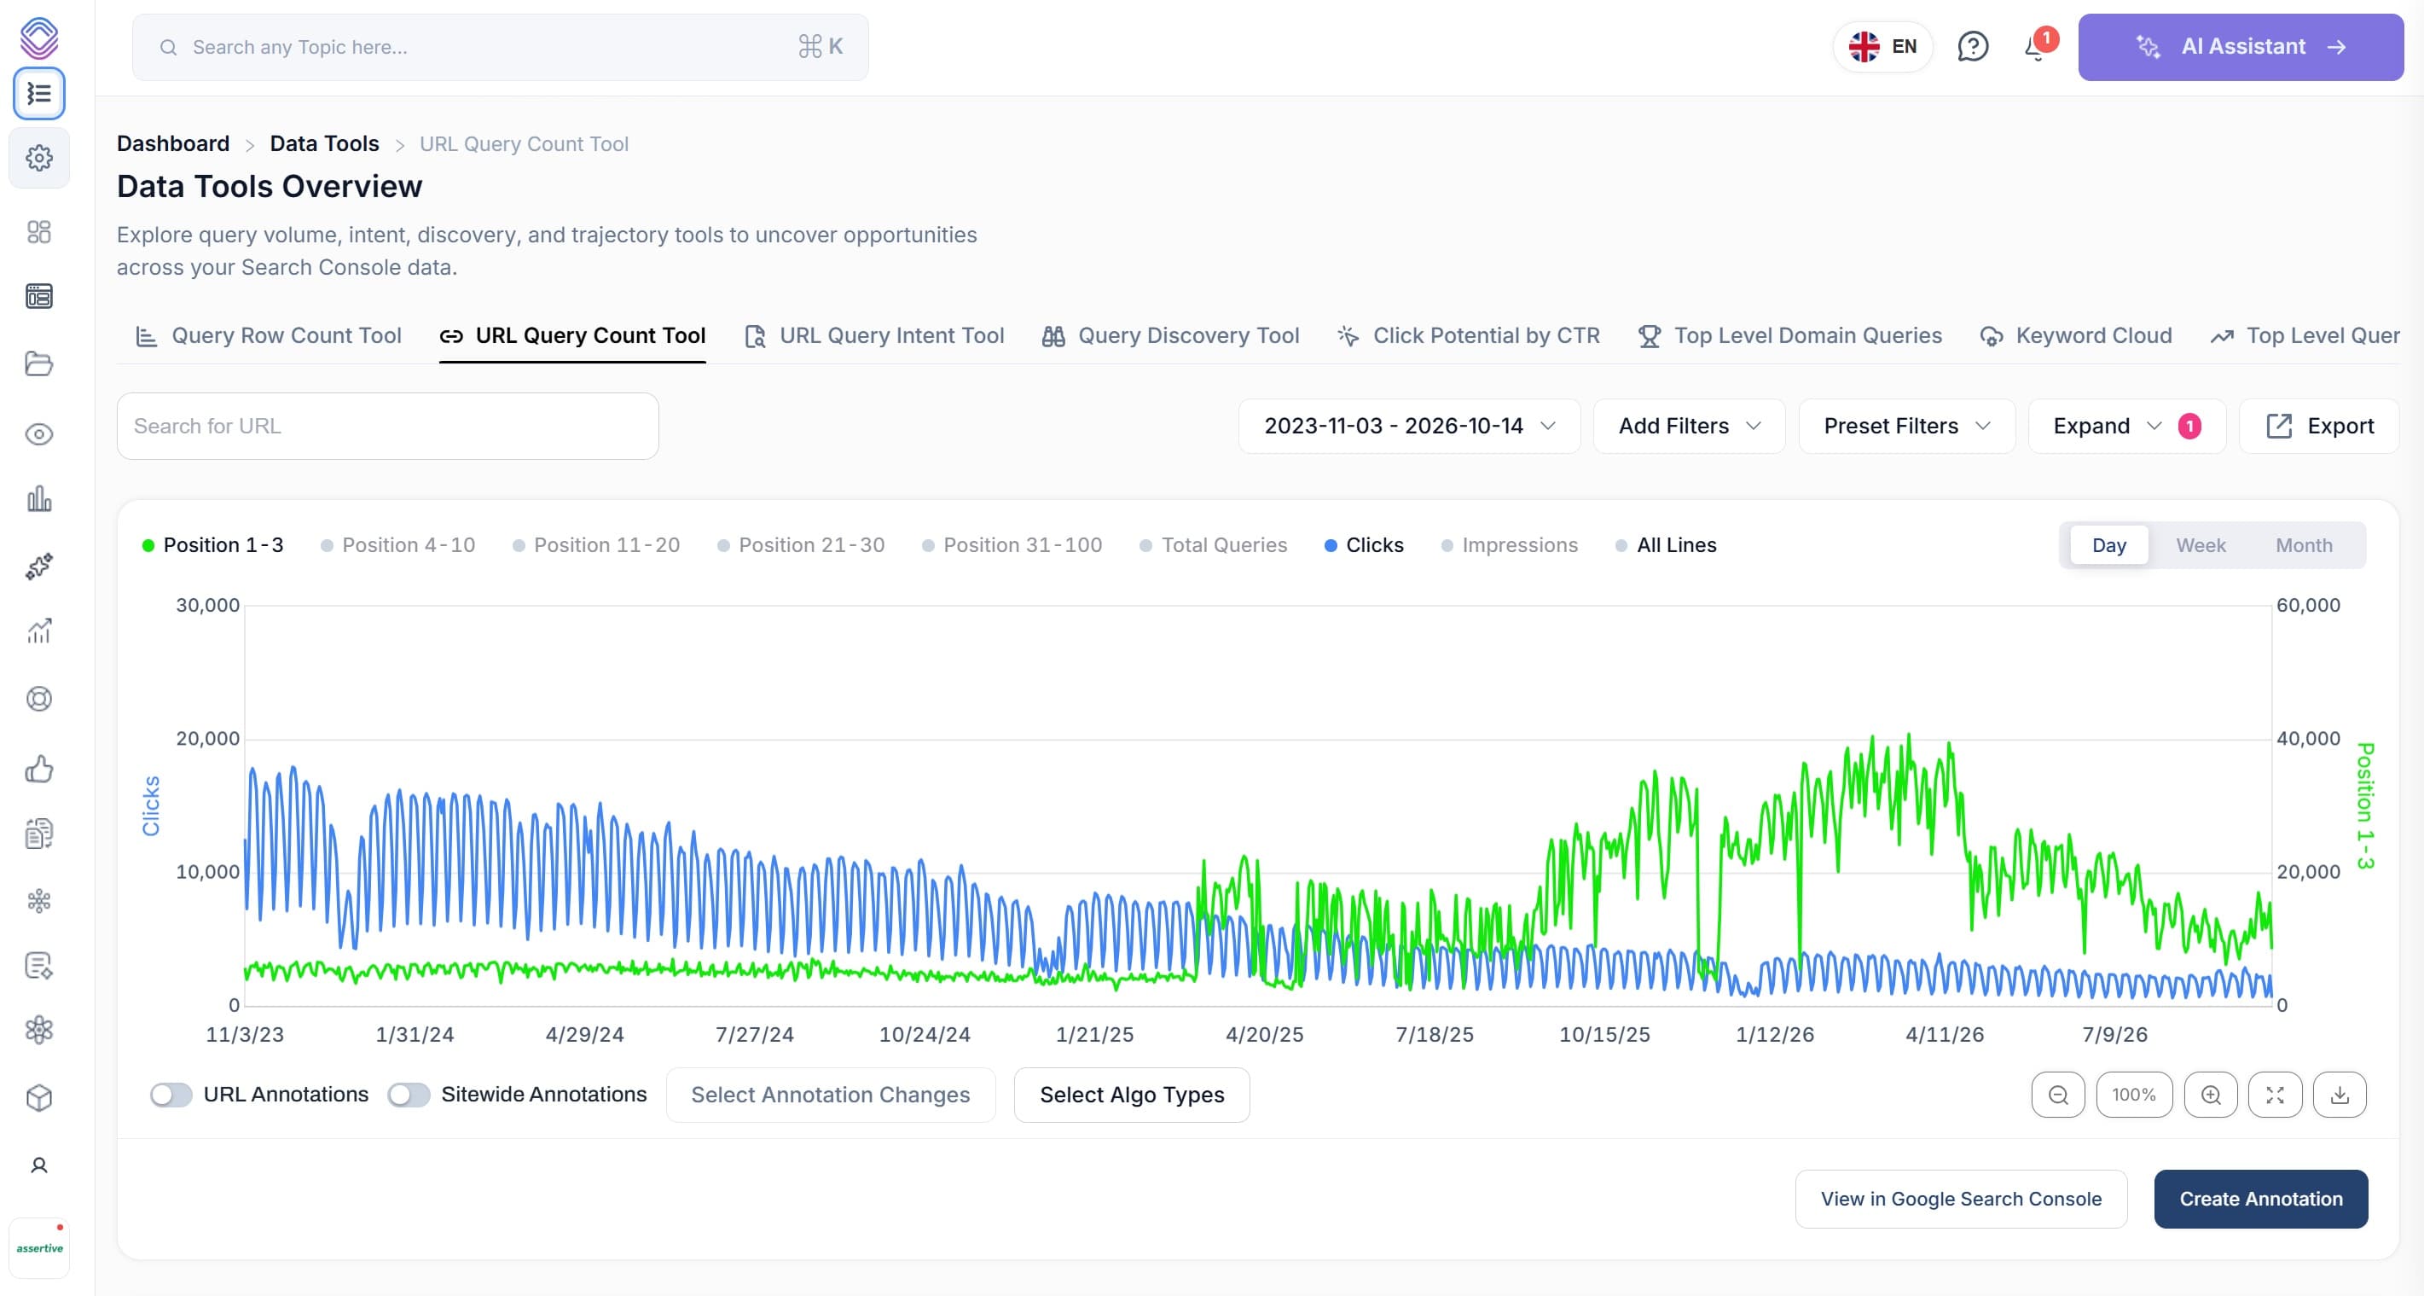Download the chart image

pos(2340,1095)
